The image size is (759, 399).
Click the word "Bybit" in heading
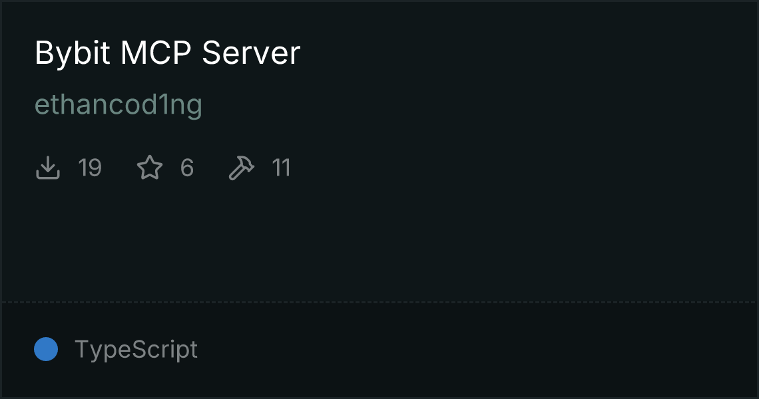pos(73,54)
